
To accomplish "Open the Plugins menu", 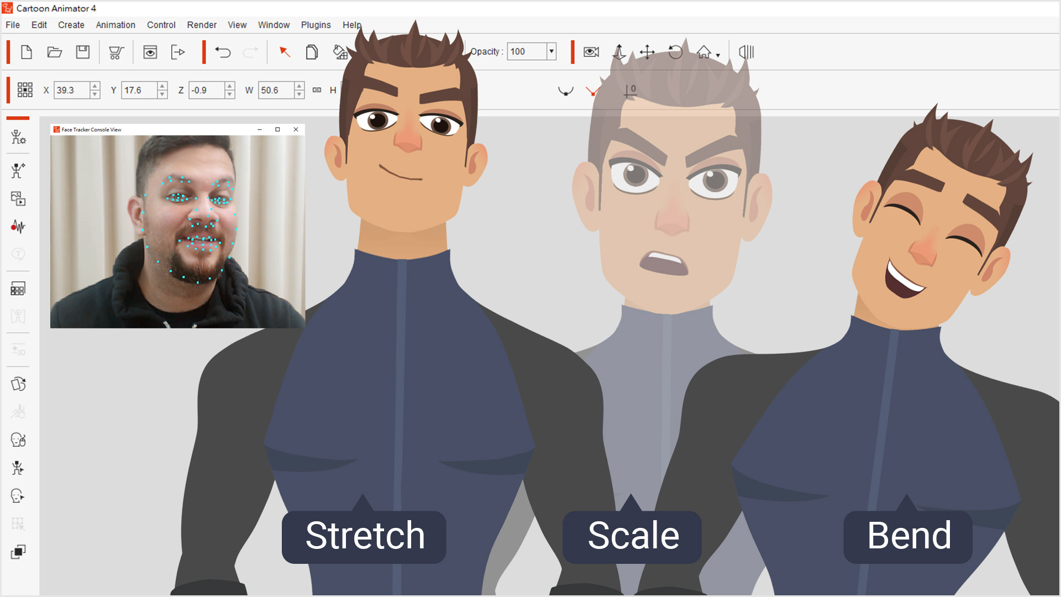I will [316, 25].
